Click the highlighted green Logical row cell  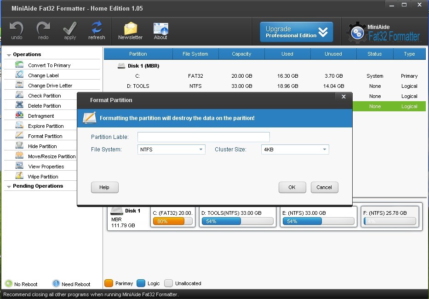(409, 106)
